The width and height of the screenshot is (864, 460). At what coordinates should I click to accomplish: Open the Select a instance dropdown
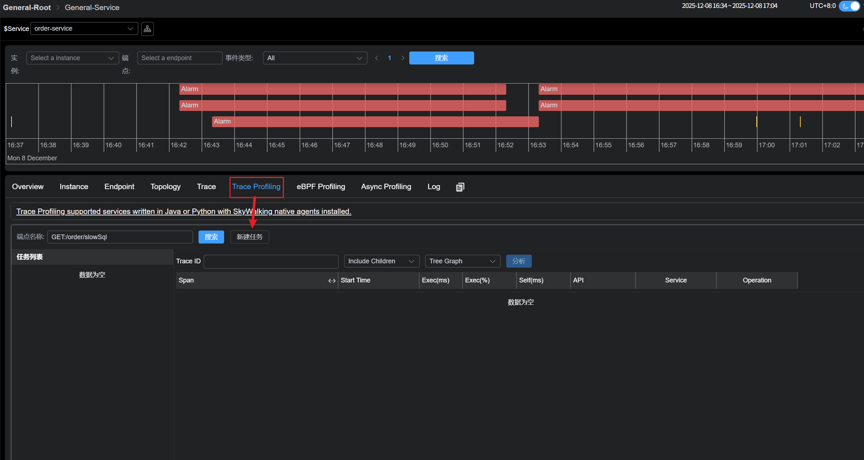tap(72, 58)
